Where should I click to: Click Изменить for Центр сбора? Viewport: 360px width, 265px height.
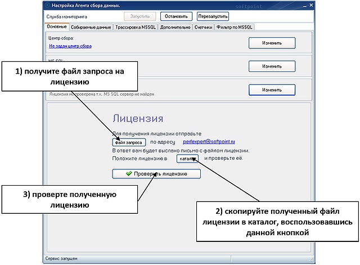(x=272, y=43)
